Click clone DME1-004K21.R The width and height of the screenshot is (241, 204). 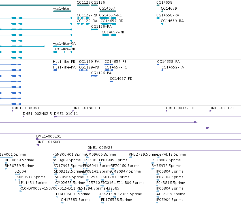(x=180, y=108)
